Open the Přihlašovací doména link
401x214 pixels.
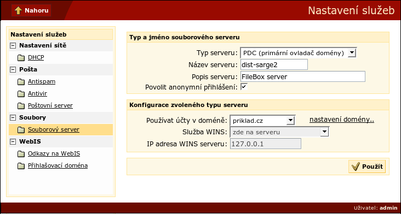click(58, 165)
